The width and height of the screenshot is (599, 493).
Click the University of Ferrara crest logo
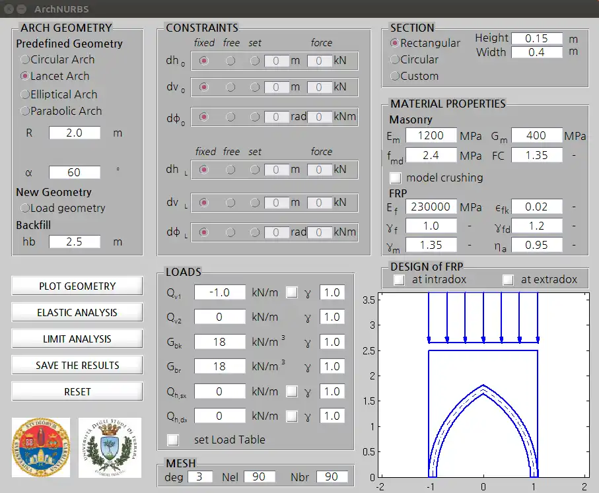(x=111, y=447)
